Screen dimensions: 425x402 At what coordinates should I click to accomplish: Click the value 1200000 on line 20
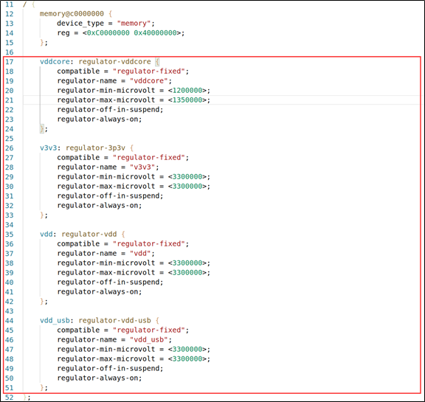tap(187, 91)
